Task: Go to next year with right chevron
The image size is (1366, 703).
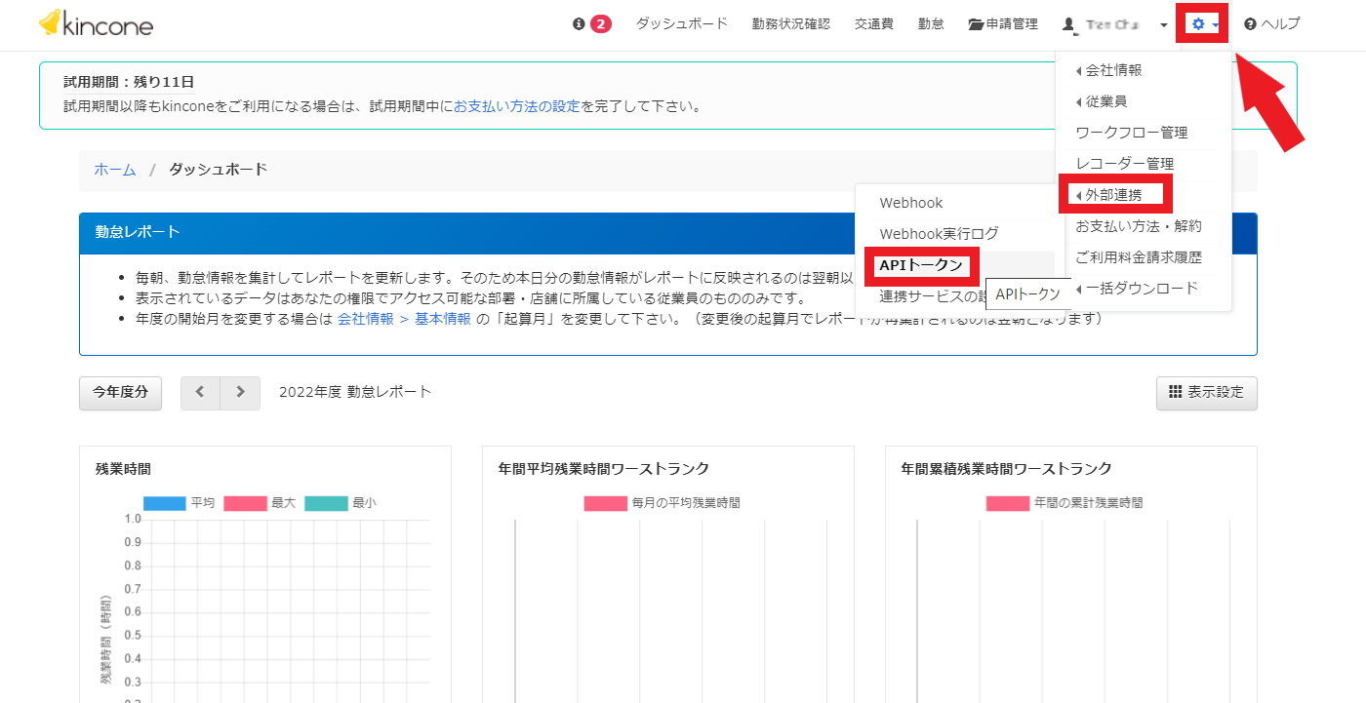Action: coord(240,392)
